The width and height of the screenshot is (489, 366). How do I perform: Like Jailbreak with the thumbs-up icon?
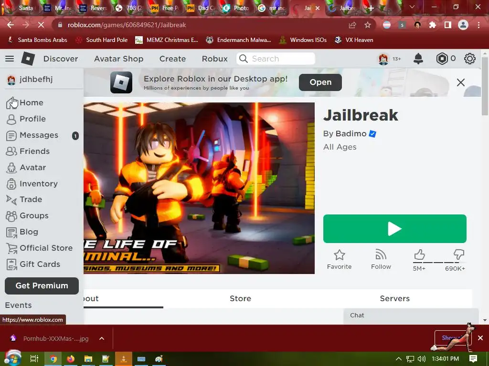[x=419, y=255]
